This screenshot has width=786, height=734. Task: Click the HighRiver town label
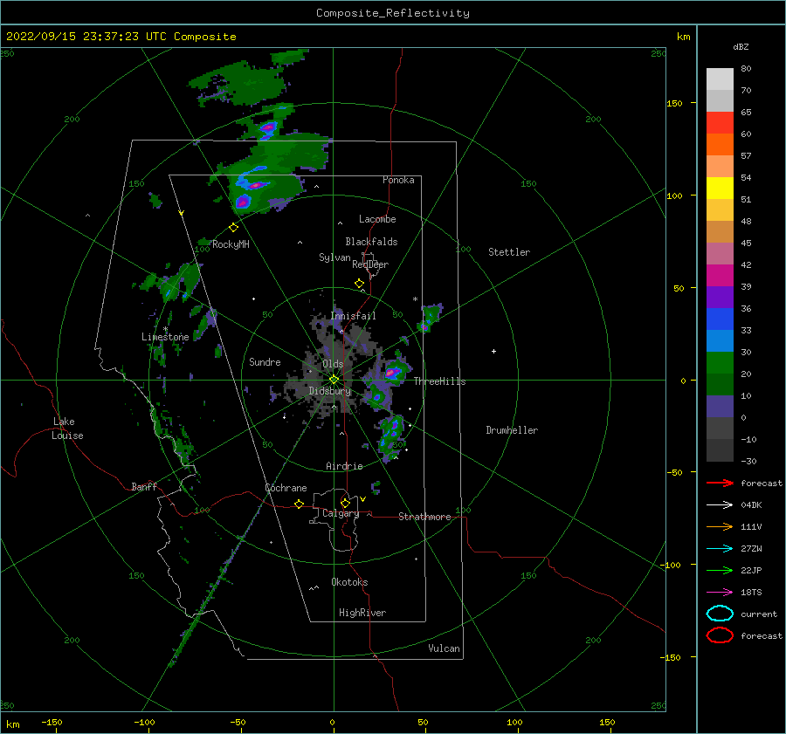tap(362, 613)
